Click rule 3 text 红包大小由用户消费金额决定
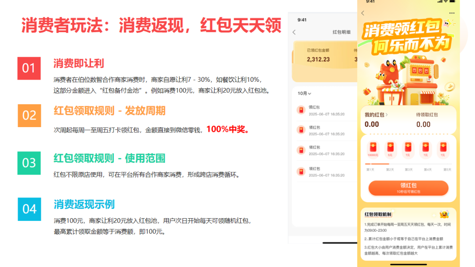 coord(408,250)
